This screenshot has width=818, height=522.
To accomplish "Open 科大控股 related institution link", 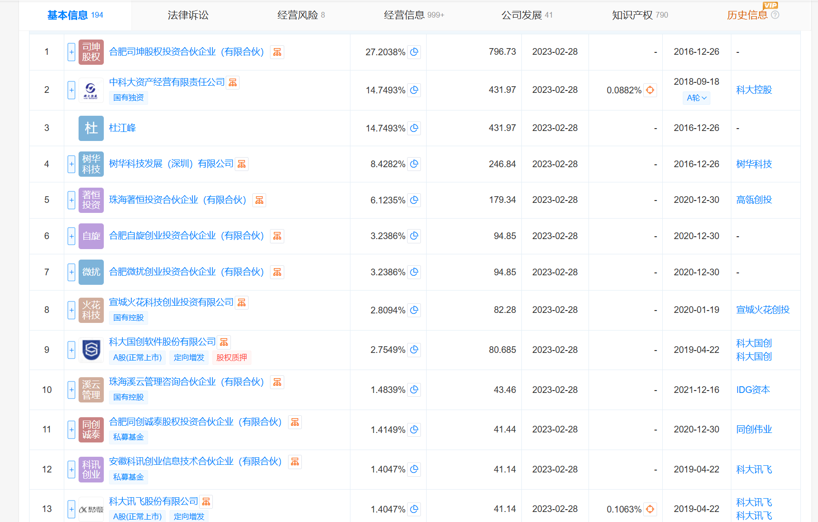I will click(754, 90).
